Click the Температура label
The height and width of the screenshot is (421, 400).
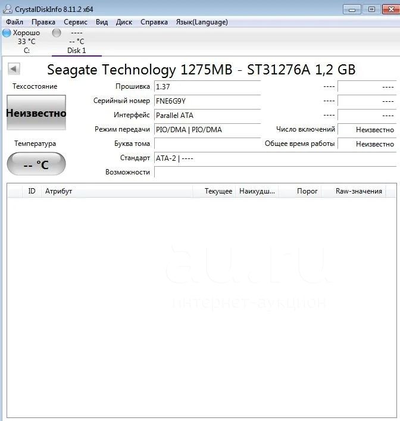pyautogui.click(x=35, y=144)
